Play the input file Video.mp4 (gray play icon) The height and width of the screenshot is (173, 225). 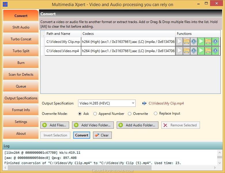pyautogui.click(x=179, y=51)
